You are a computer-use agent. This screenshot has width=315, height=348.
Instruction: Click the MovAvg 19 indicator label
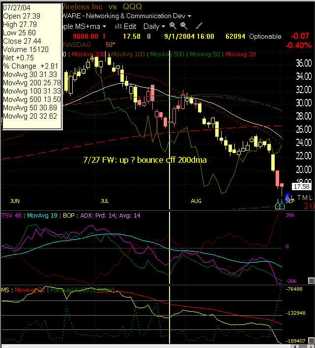tap(42, 215)
